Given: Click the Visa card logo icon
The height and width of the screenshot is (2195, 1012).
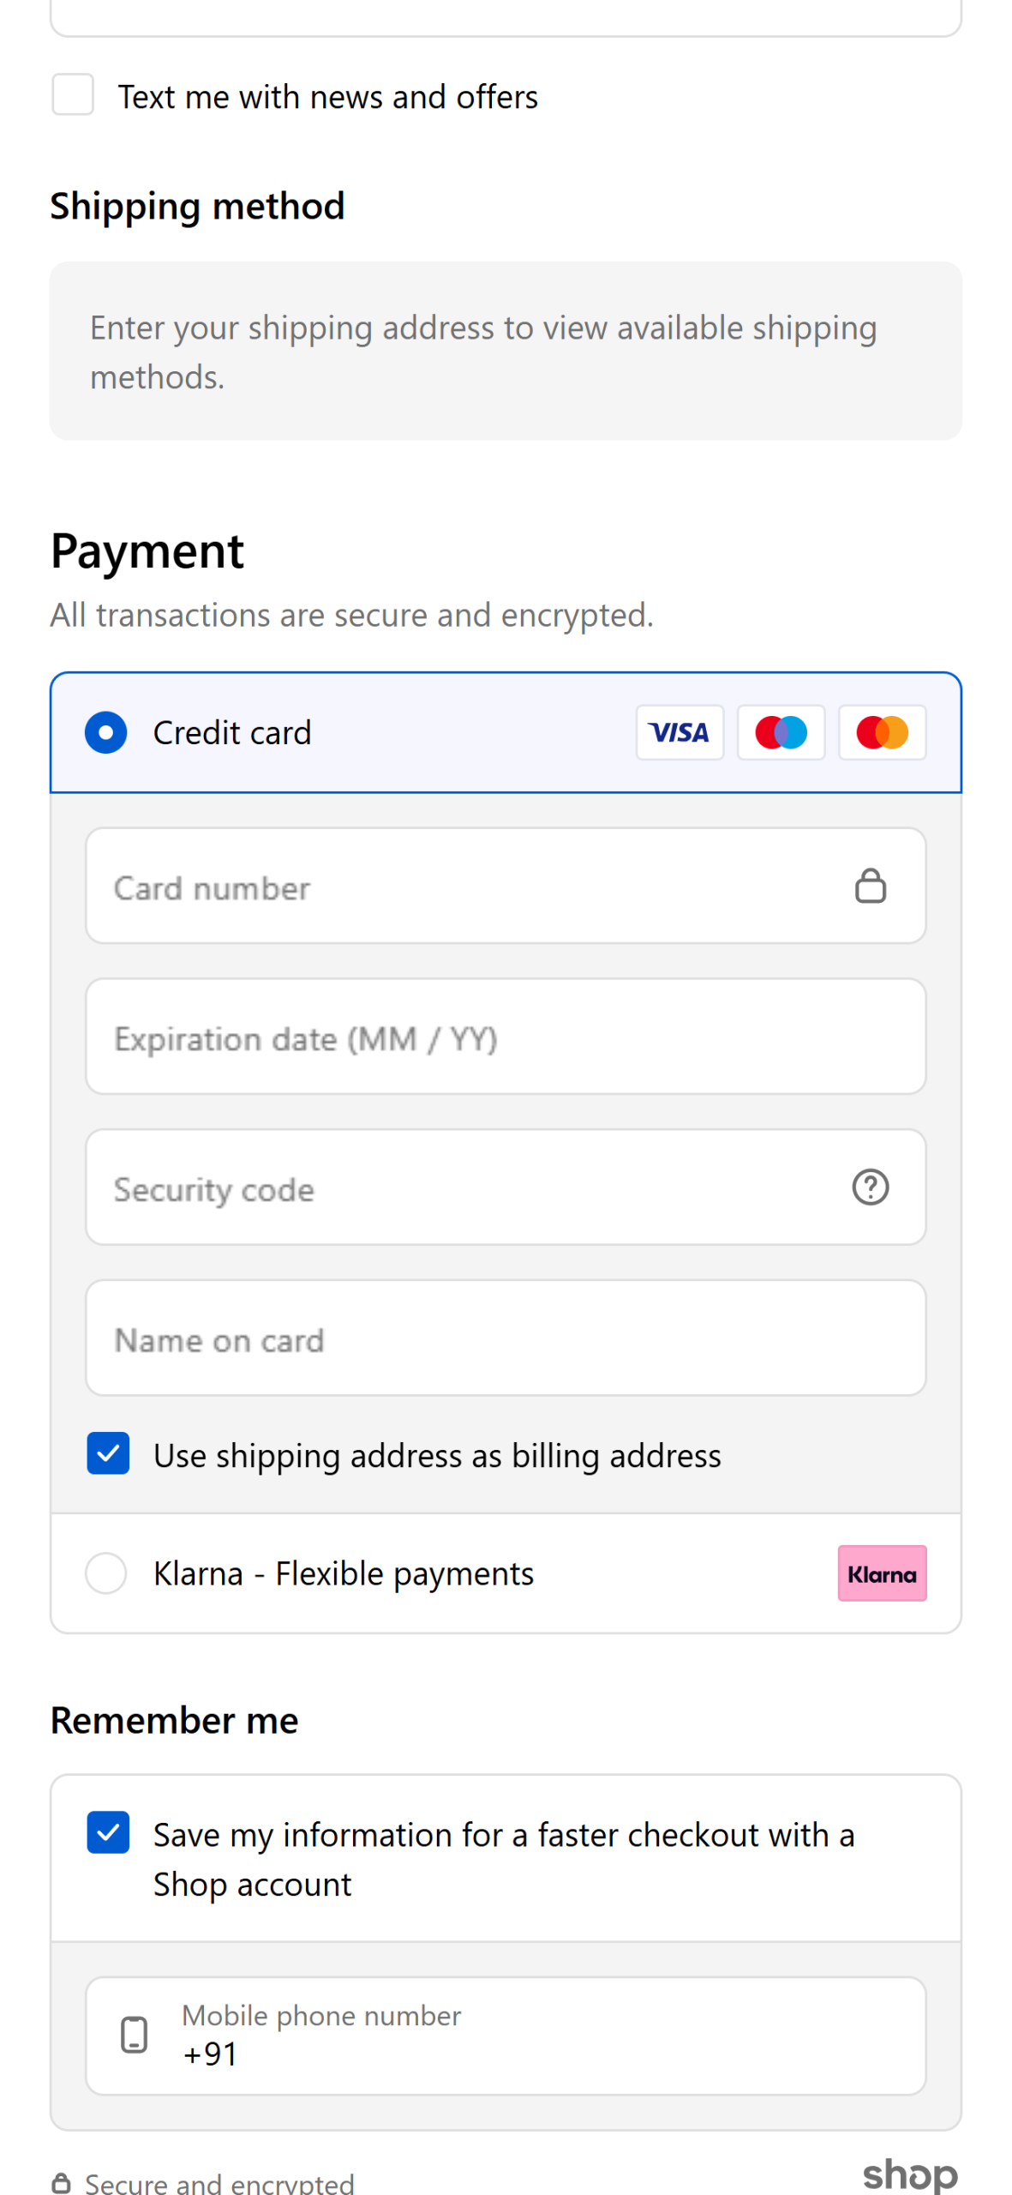Looking at the screenshot, I should coord(679,732).
